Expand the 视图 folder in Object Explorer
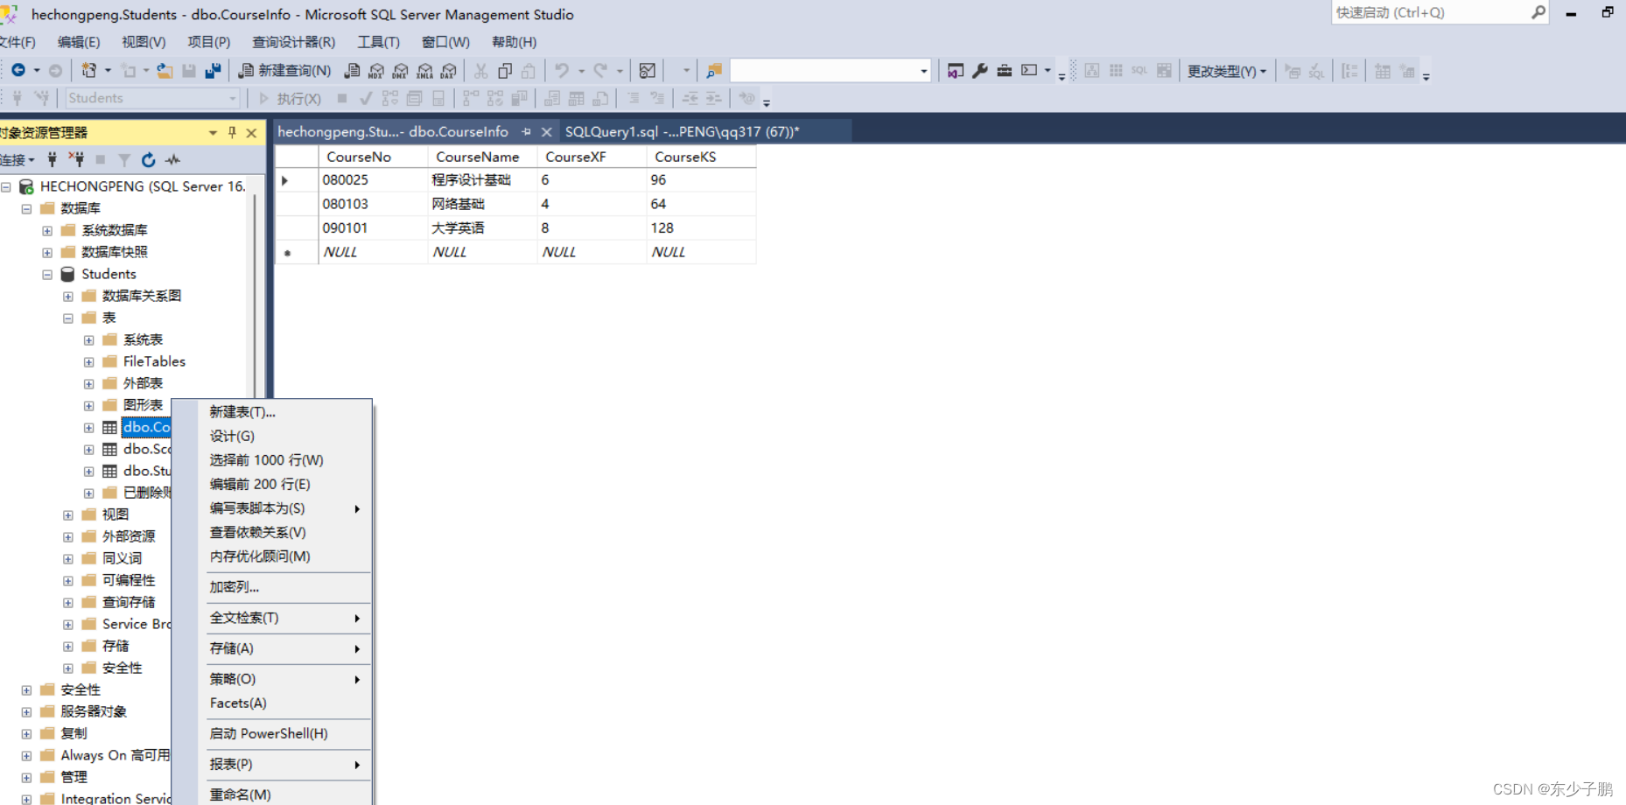 pyautogui.click(x=68, y=514)
